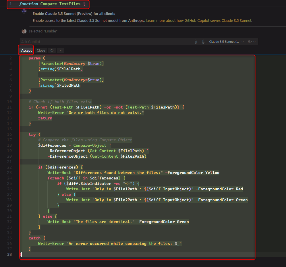The image size is (286, 267).
Task: Click "Differences found between the files:" string
Action: pyautogui.click(x=118, y=173)
